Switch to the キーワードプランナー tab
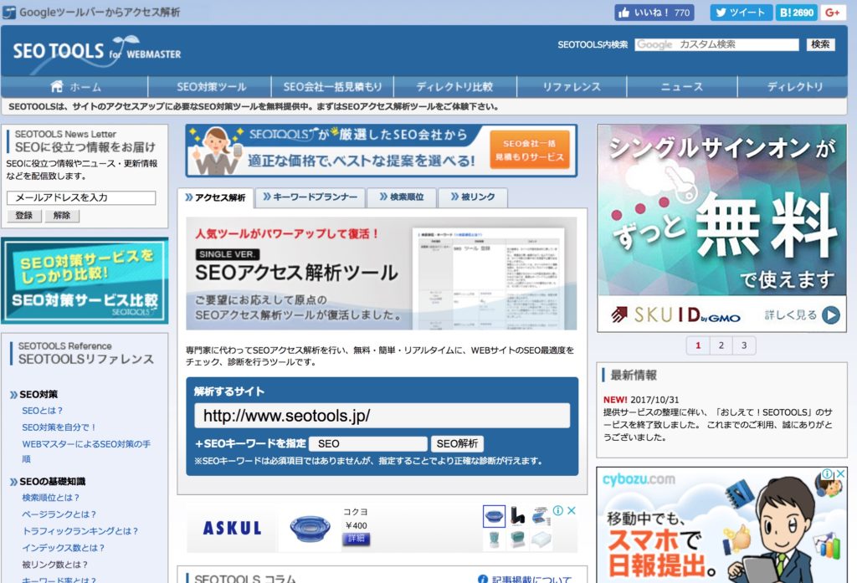This screenshot has width=857, height=583. (310, 197)
